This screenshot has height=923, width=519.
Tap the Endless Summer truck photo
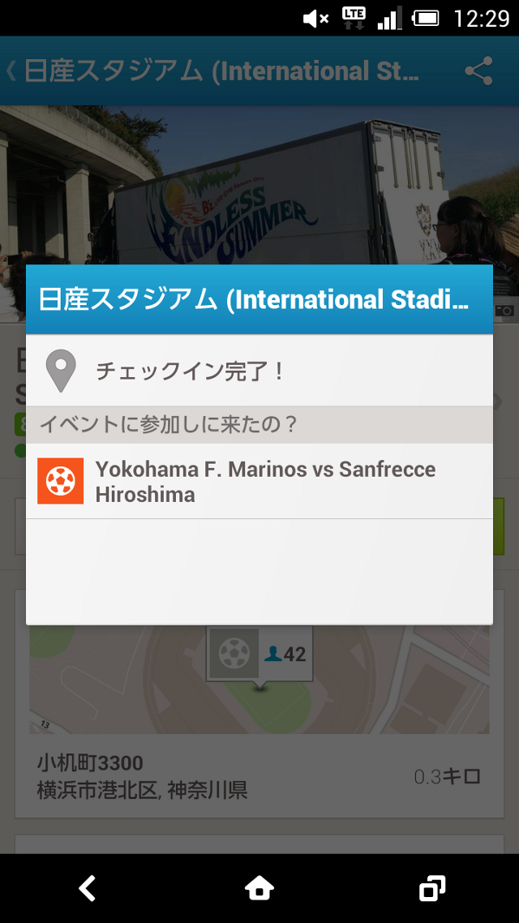click(x=259, y=186)
